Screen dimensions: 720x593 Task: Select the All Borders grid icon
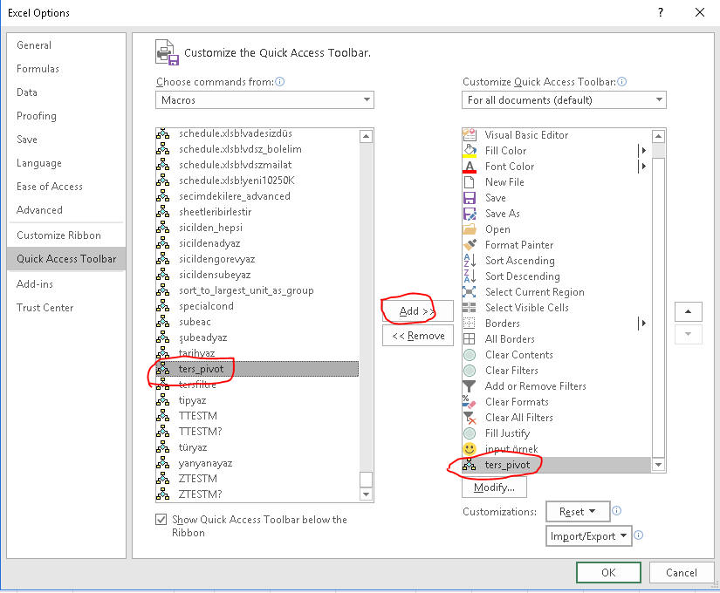[x=470, y=338]
